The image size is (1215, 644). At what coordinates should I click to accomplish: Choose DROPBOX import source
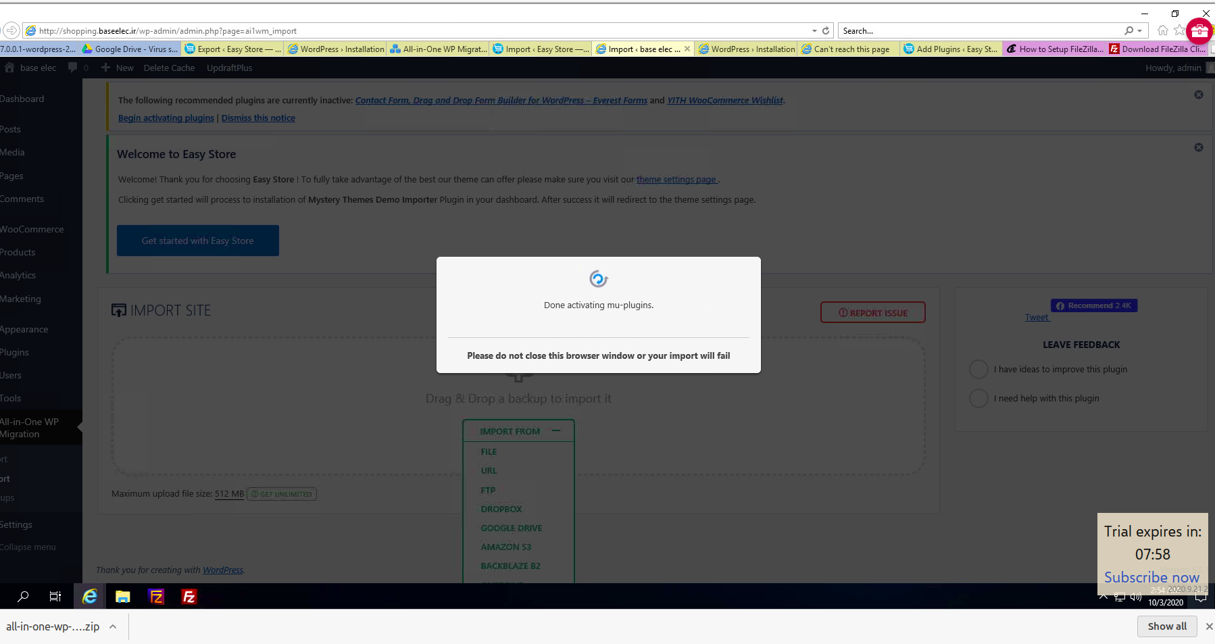(x=501, y=509)
